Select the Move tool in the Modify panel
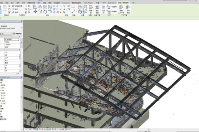This screenshot has width=199, height=132. (36, 11)
